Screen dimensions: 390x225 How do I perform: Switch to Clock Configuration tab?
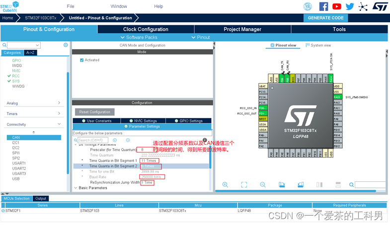[146, 29]
